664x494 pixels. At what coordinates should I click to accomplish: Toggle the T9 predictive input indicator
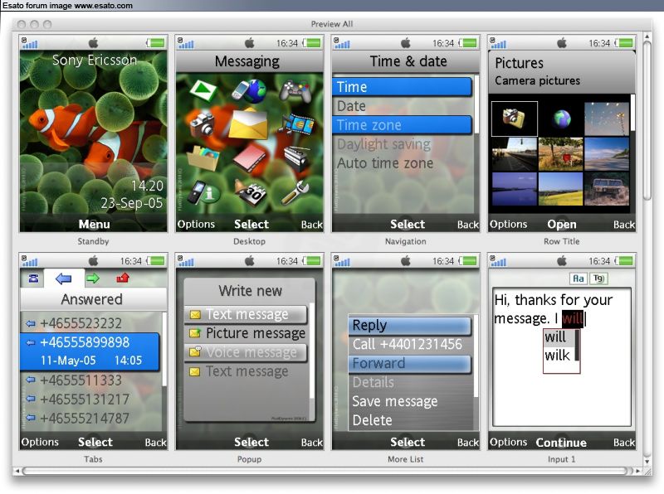pyautogui.click(x=598, y=278)
